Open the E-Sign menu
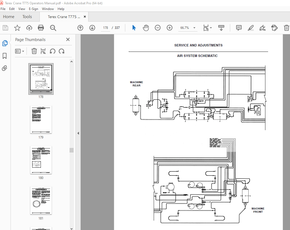Image resolution: width=290 pixels, height=230 pixels. tap(34, 9)
